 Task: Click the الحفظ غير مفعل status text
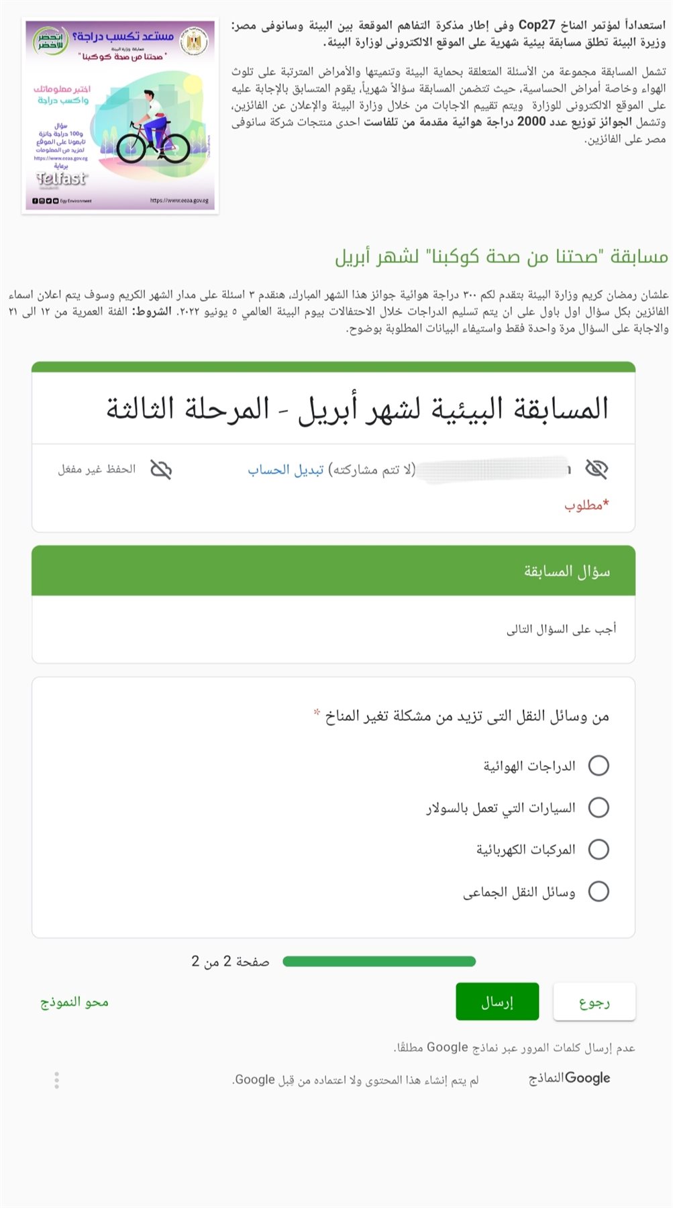tap(97, 469)
